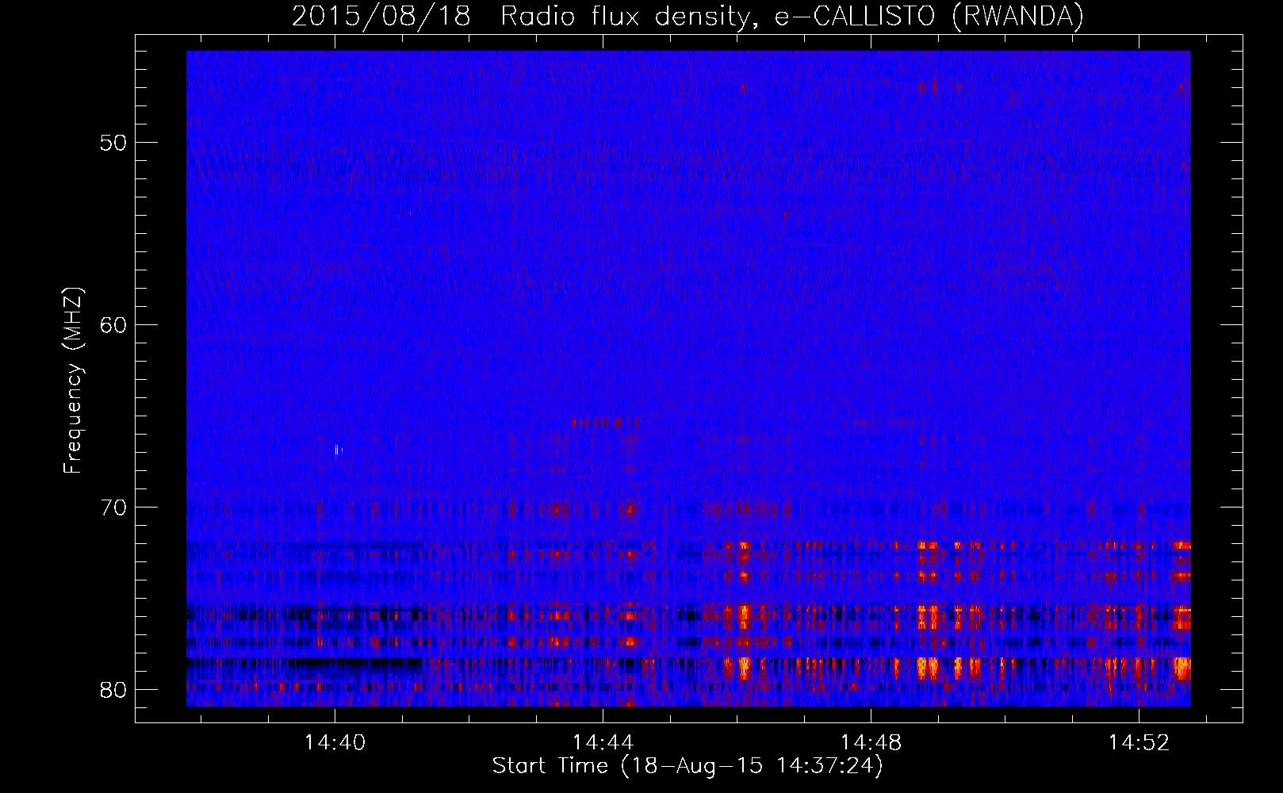Click the plot title mentioning e-CALLISTO (RWANDA)
The width and height of the screenshot is (1283, 793).
coord(687,16)
